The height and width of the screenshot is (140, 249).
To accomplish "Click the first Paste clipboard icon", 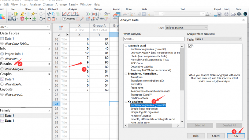I will tap(49, 19).
